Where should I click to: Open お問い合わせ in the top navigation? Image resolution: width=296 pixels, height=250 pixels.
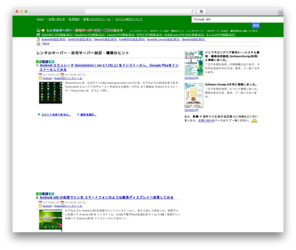57,19
